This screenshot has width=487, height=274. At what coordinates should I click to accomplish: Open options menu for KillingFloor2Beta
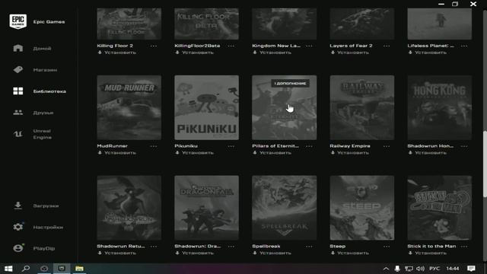point(231,46)
